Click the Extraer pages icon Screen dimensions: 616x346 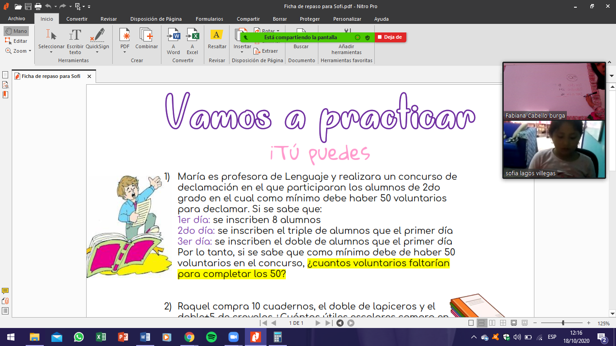[266, 51]
